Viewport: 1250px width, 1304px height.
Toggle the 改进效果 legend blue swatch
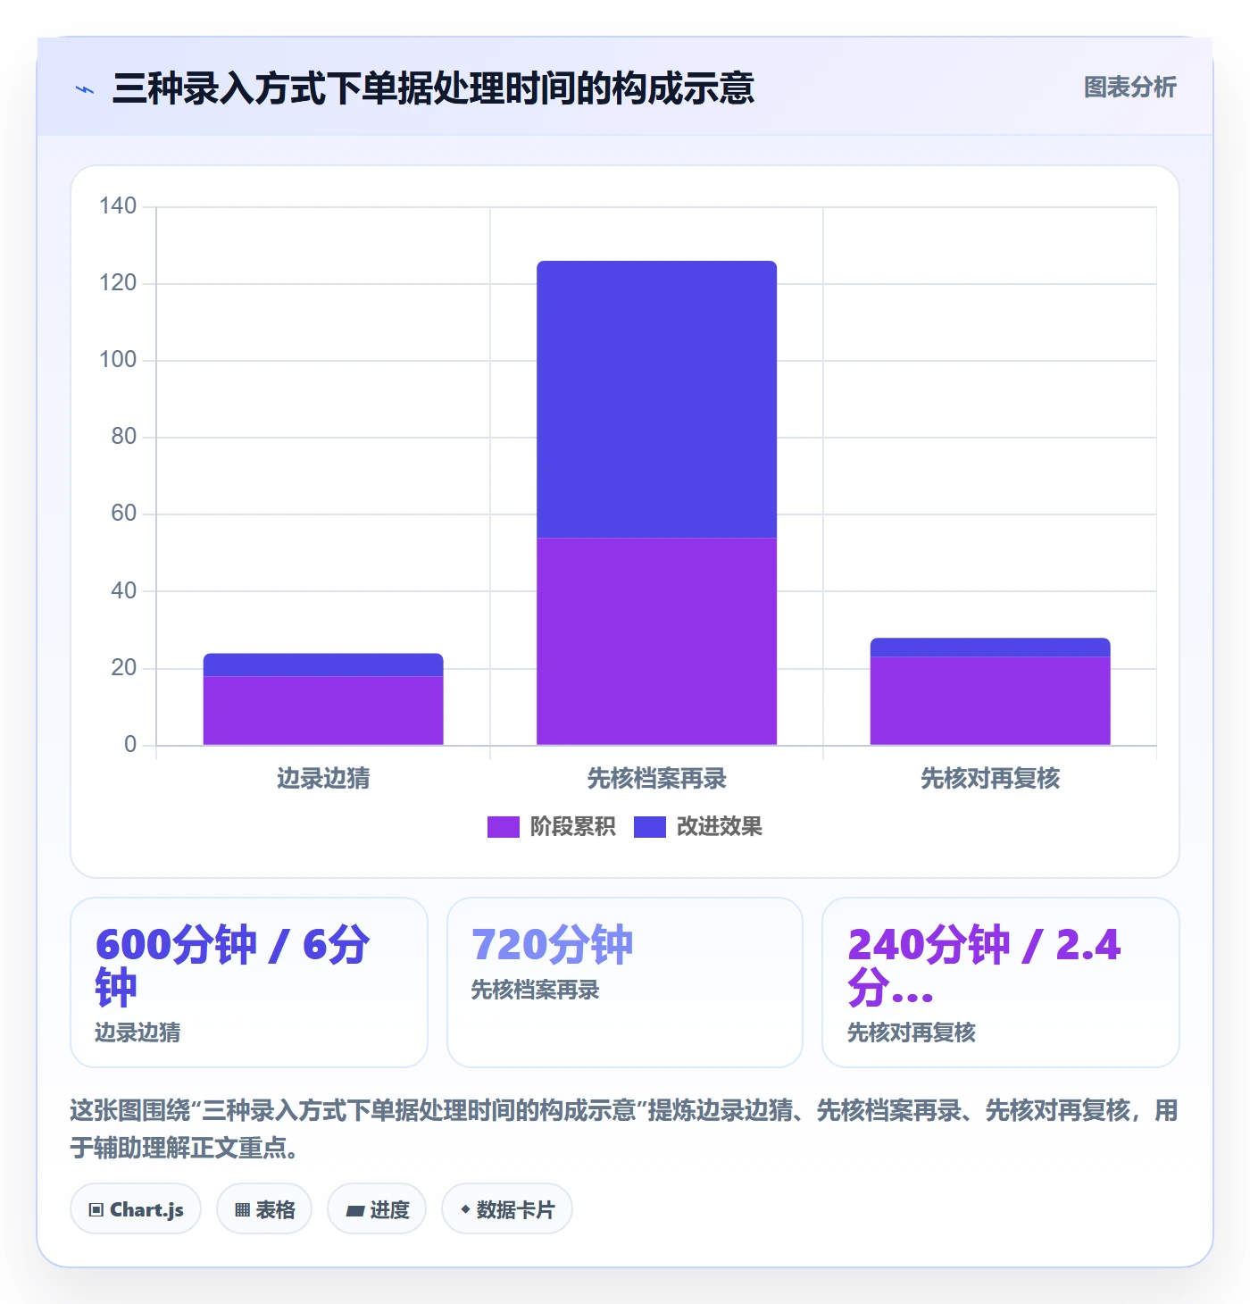649,827
